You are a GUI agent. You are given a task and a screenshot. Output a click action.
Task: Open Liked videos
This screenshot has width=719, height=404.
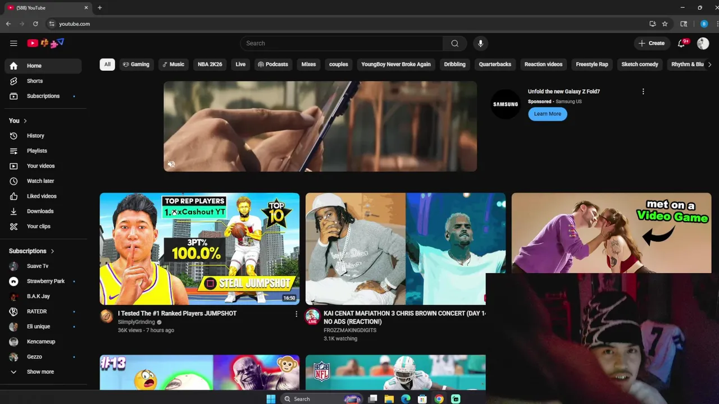43,196
